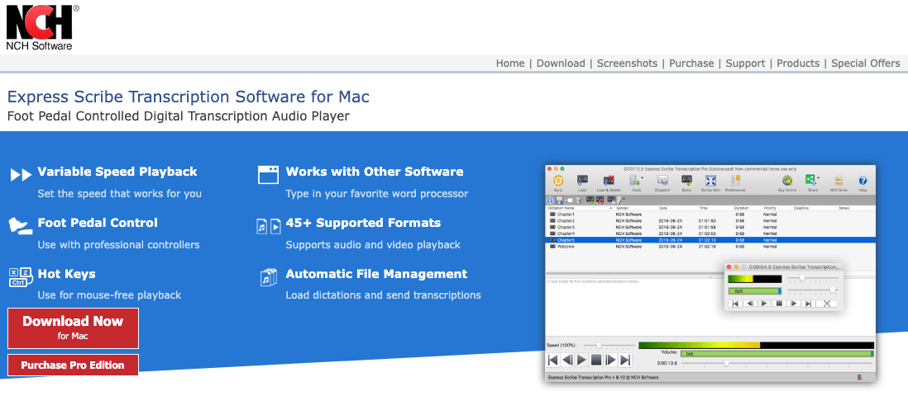Image resolution: width=908 pixels, height=396 pixels.
Task: Click the Help question mark icon
Action: [x=863, y=181]
